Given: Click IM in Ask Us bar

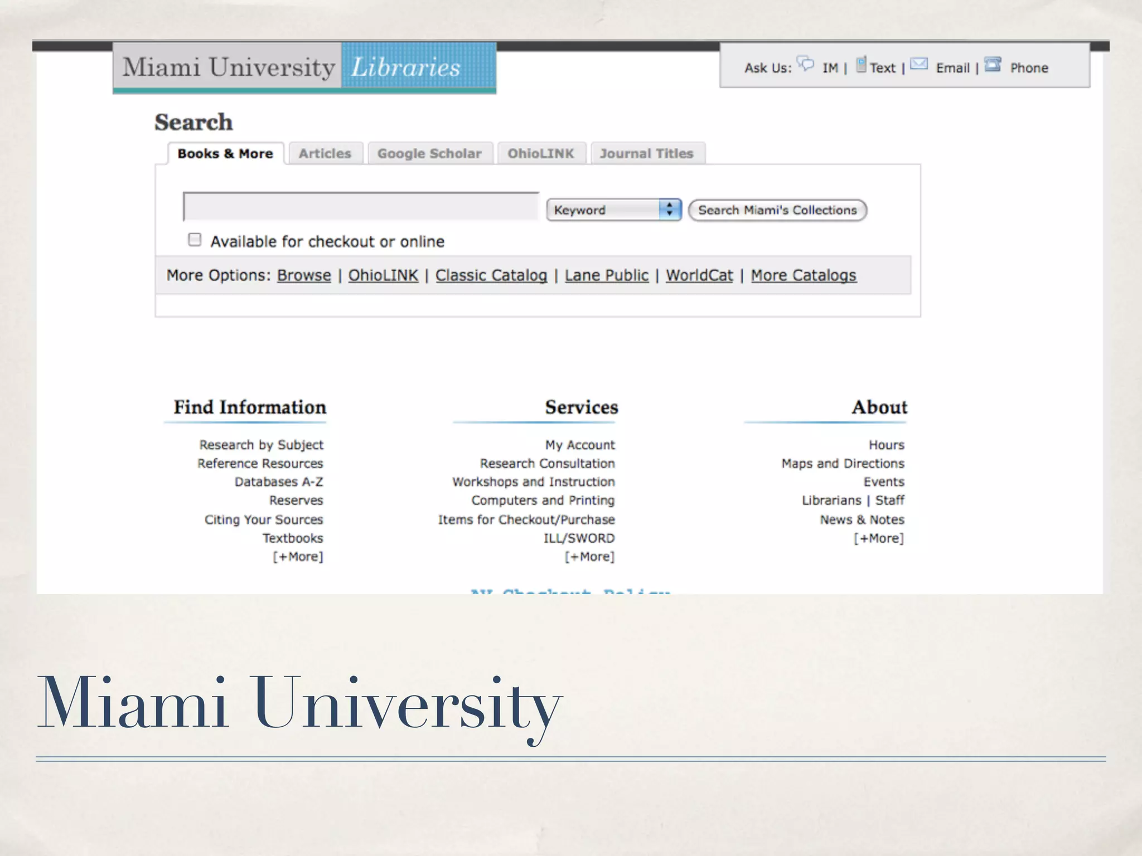Looking at the screenshot, I should (830, 68).
